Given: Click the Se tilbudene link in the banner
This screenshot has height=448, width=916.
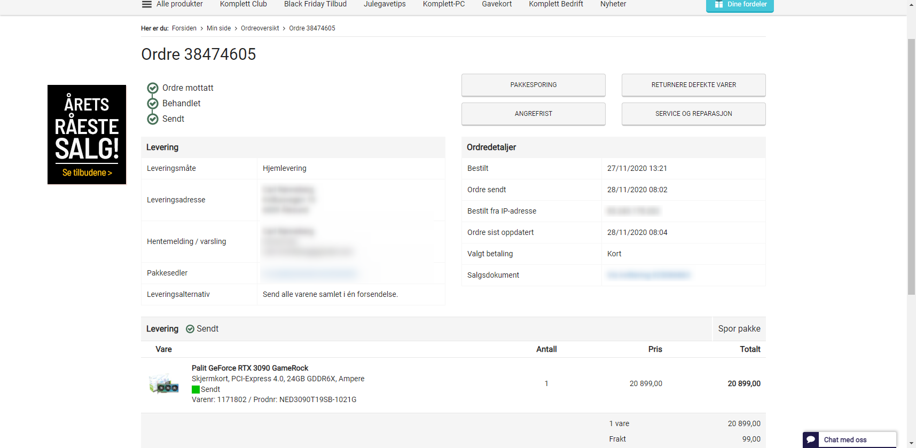Looking at the screenshot, I should (87, 172).
